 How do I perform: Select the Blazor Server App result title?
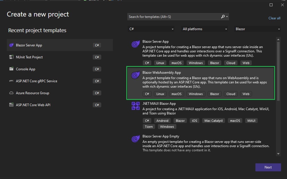[156, 42]
